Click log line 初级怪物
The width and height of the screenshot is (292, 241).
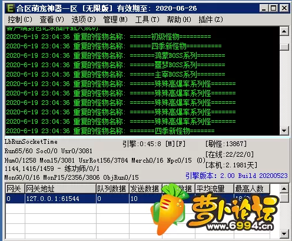(x=108, y=37)
